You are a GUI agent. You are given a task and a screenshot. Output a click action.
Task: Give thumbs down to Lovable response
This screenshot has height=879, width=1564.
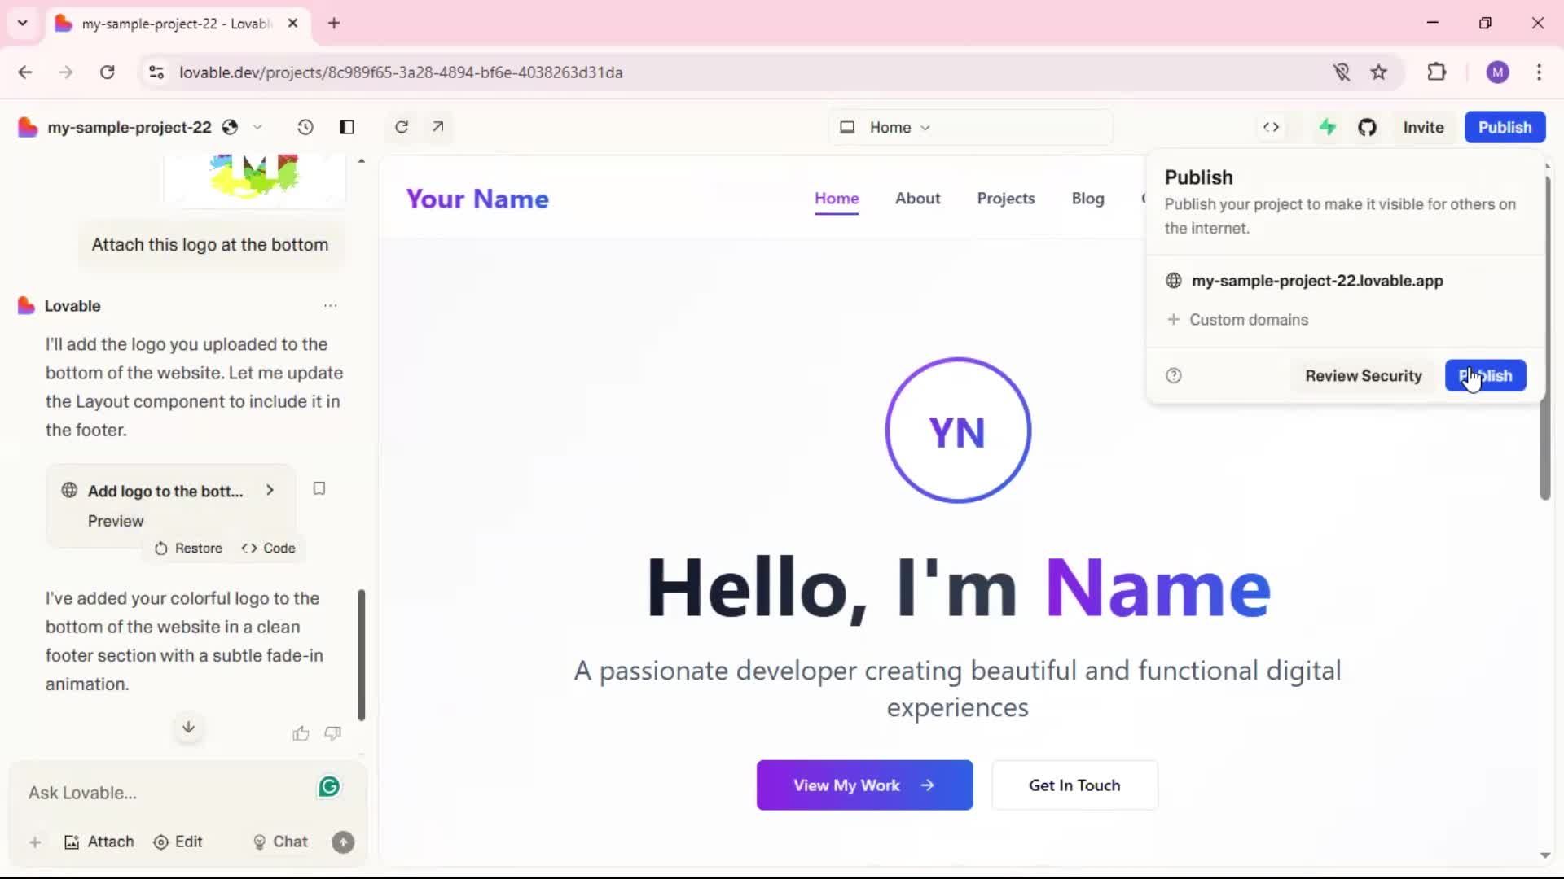tap(332, 733)
